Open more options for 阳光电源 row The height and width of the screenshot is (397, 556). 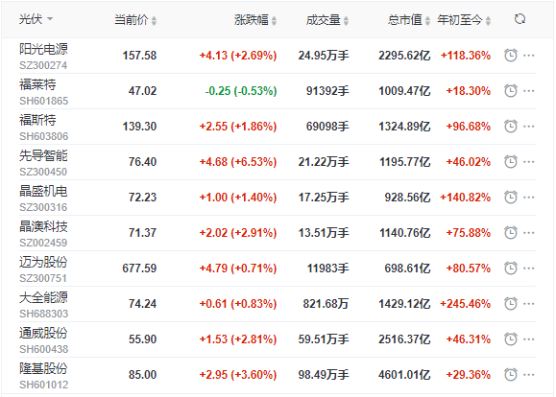coord(529,56)
